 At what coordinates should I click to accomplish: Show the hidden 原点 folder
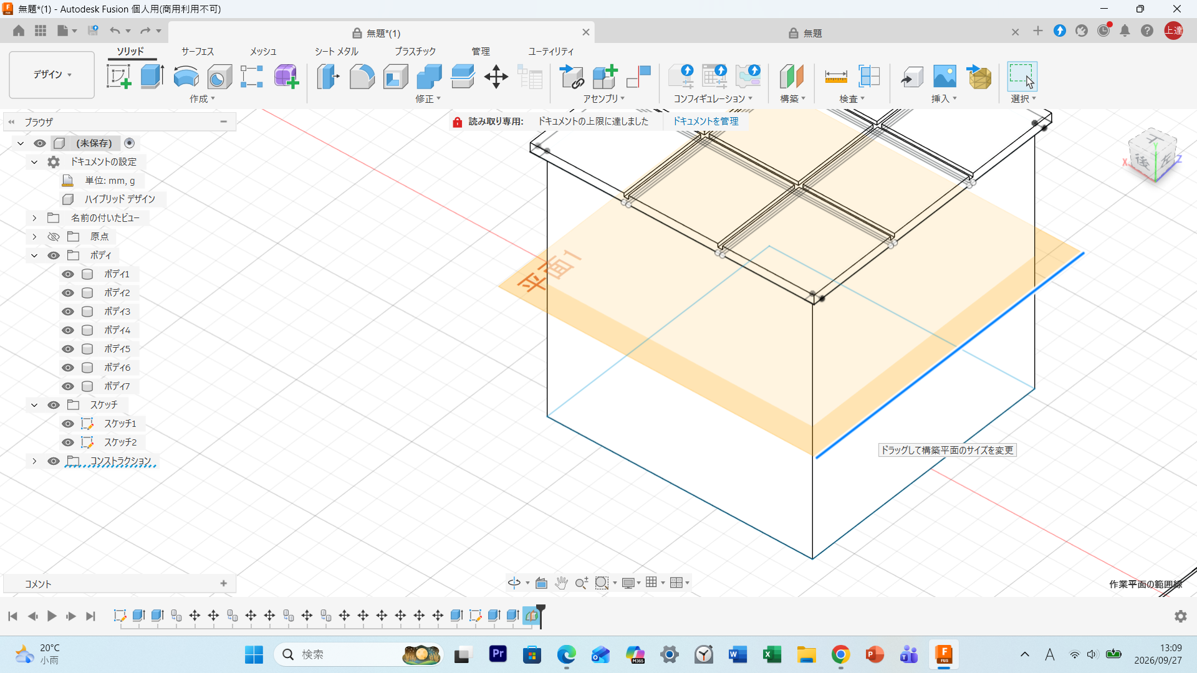pos(54,237)
